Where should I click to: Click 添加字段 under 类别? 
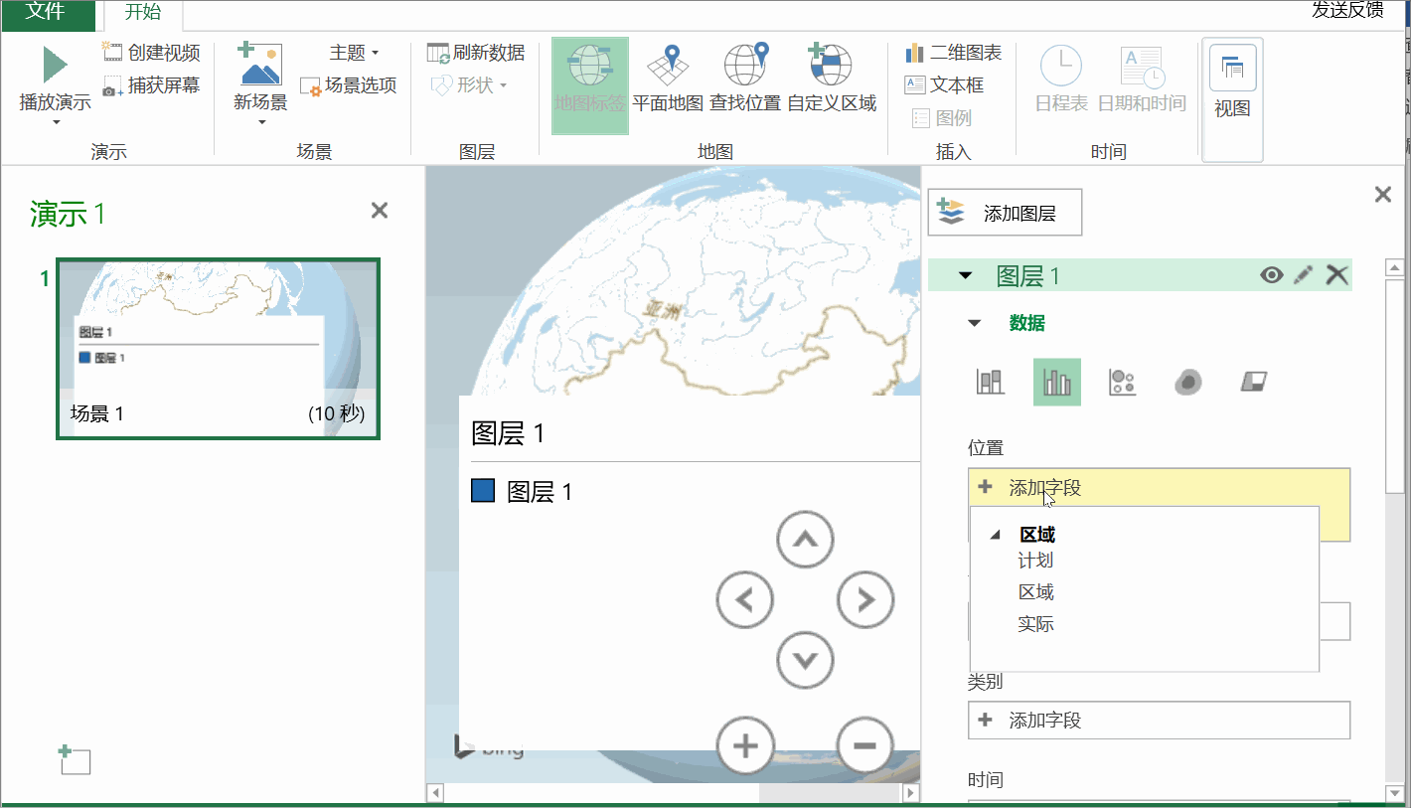(1159, 721)
